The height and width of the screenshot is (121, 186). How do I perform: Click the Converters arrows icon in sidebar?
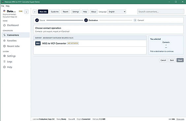pyautogui.click(x=4, y=35)
